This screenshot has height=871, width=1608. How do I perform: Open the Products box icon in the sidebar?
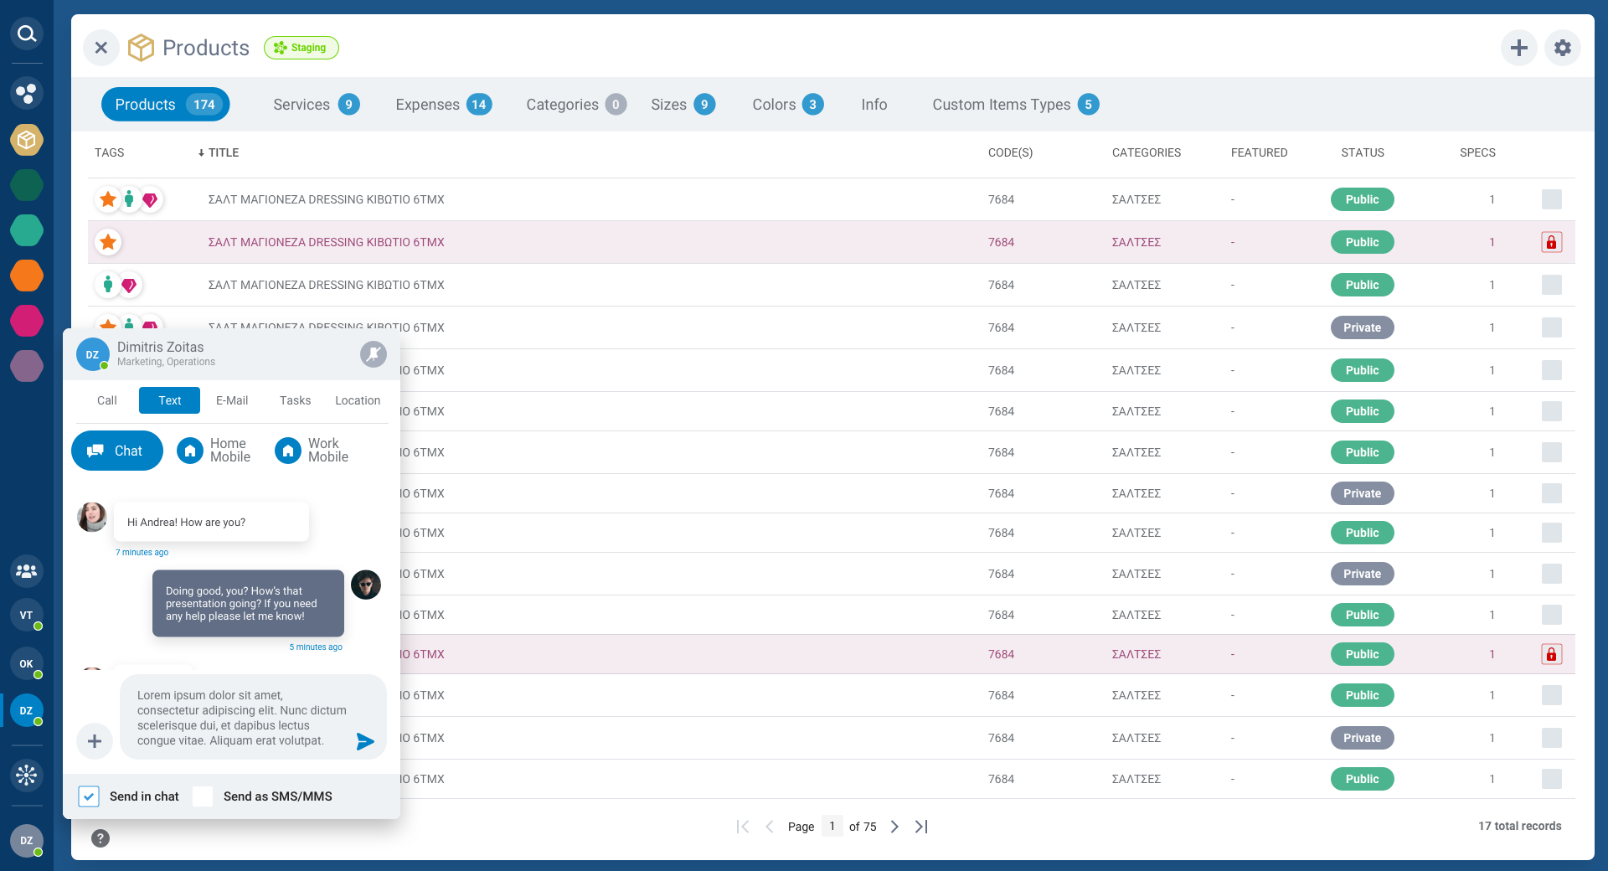tap(27, 139)
